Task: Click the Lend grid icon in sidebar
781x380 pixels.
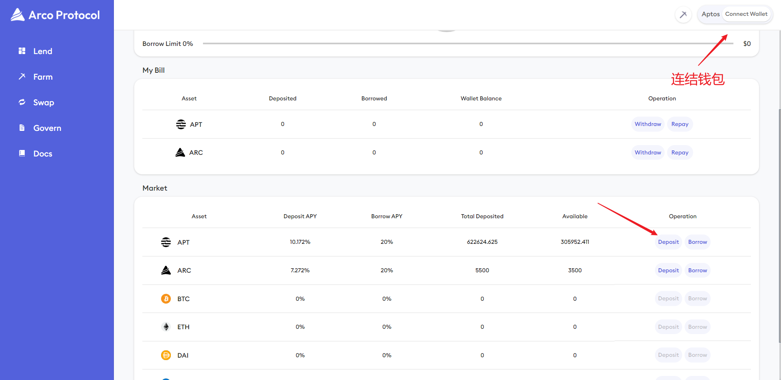Action: coord(22,51)
